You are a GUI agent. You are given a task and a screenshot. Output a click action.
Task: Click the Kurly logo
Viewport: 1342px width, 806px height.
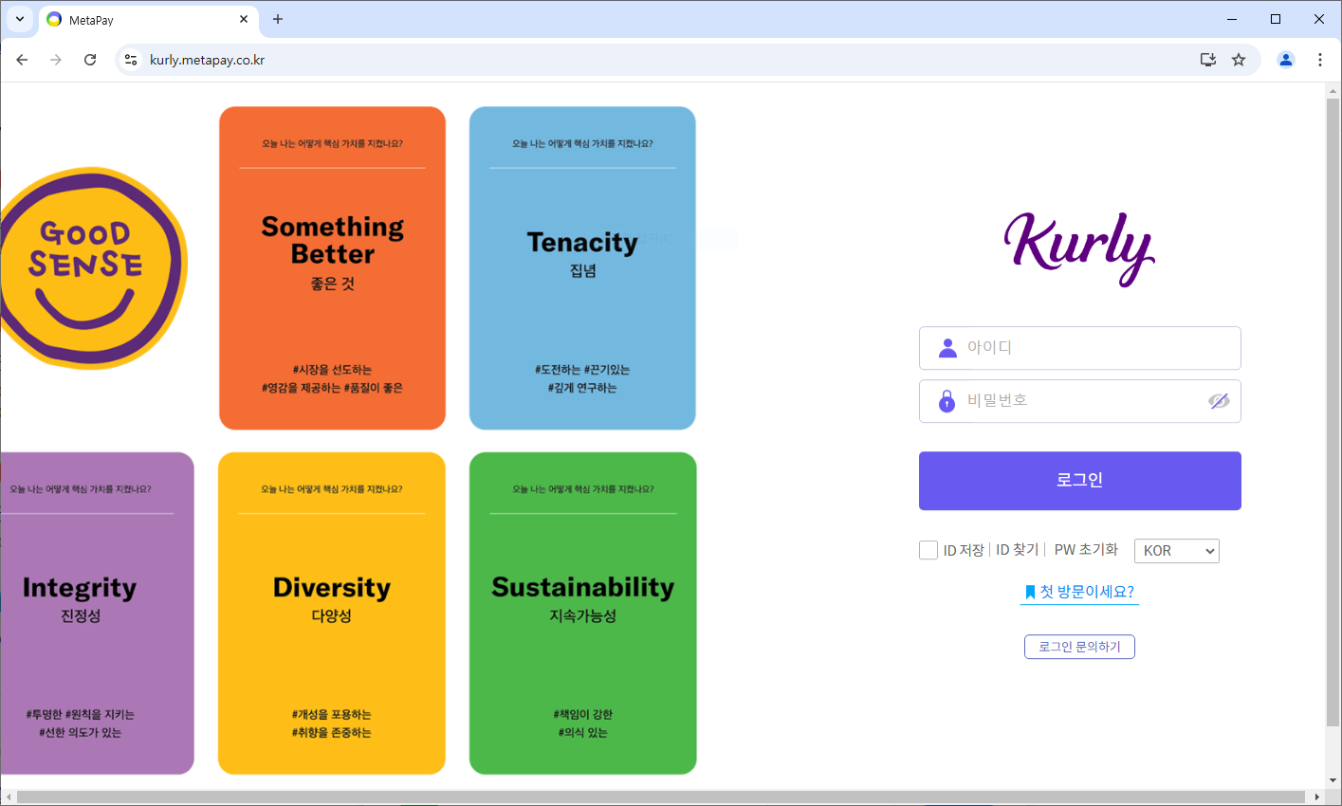click(x=1079, y=247)
